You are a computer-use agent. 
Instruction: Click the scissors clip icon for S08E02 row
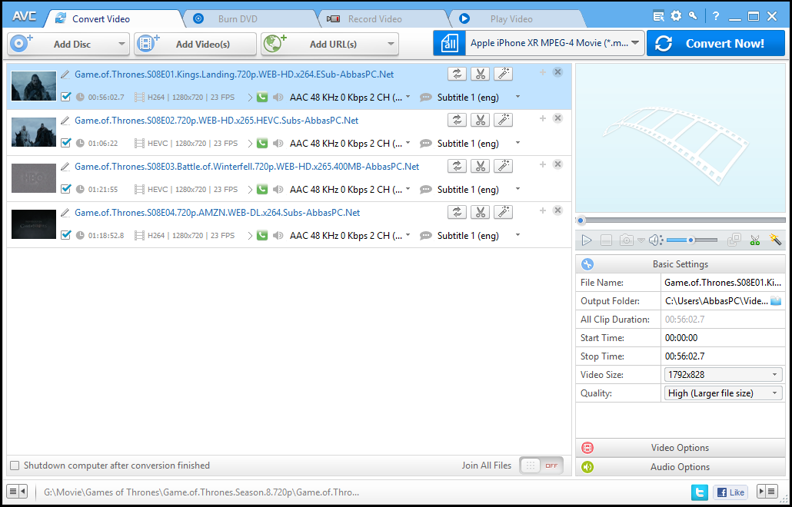(480, 120)
